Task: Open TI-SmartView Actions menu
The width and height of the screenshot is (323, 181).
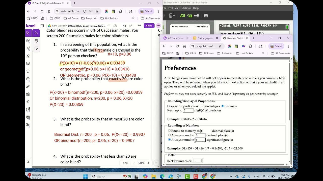Action: pyautogui.click(x=187, y=8)
